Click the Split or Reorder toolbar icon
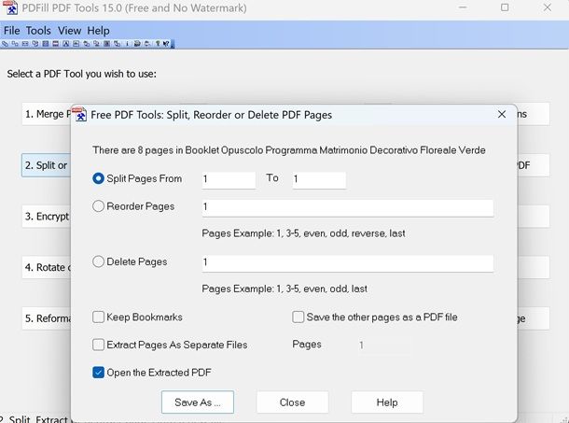569x423 pixels. (15, 44)
